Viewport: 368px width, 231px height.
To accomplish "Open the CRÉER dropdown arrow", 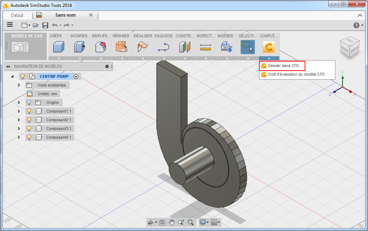I will [x=59, y=58].
